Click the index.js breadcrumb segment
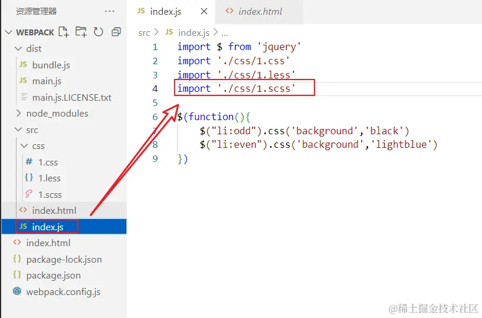Screen dimensions: 482x318 pyautogui.click(x=194, y=32)
